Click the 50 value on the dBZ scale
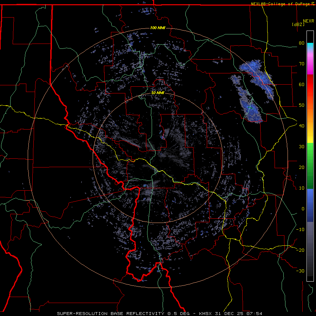Image resolution: width=316 pixels, height=316 pixels. click(302, 105)
